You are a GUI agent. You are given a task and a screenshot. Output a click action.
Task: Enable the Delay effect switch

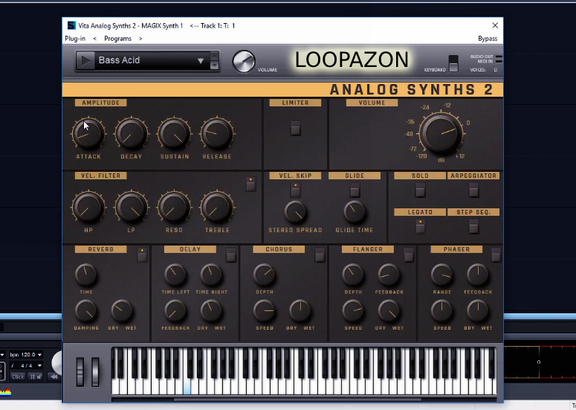point(231,254)
